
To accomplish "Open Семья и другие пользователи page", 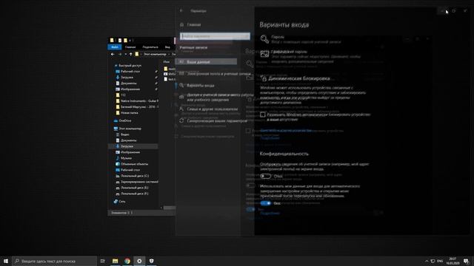I will click(212, 109).
